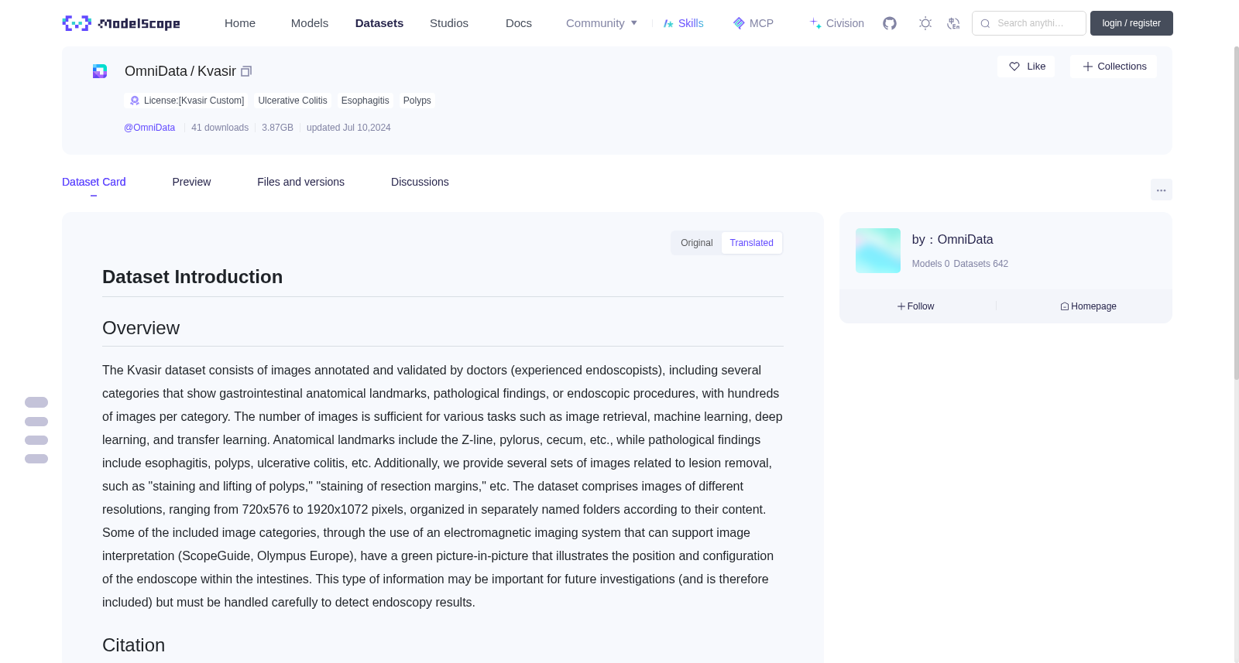Click OmniData in the dataset title
The image size is (1239, 663).
[156, 71]
